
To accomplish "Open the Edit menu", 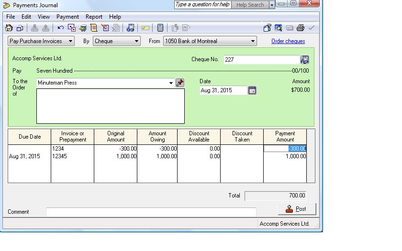I will (x=26, y=17).
